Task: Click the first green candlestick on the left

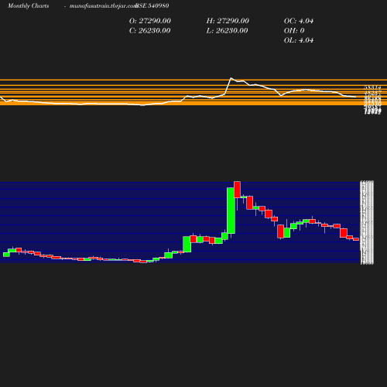Action: coord(6,255)
